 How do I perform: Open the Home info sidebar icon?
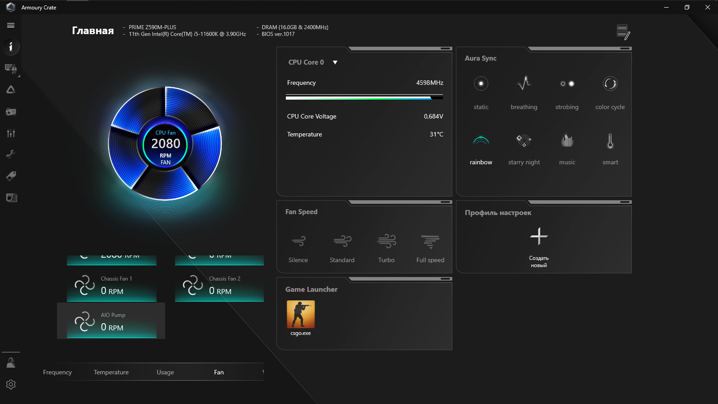click(11, 47)
